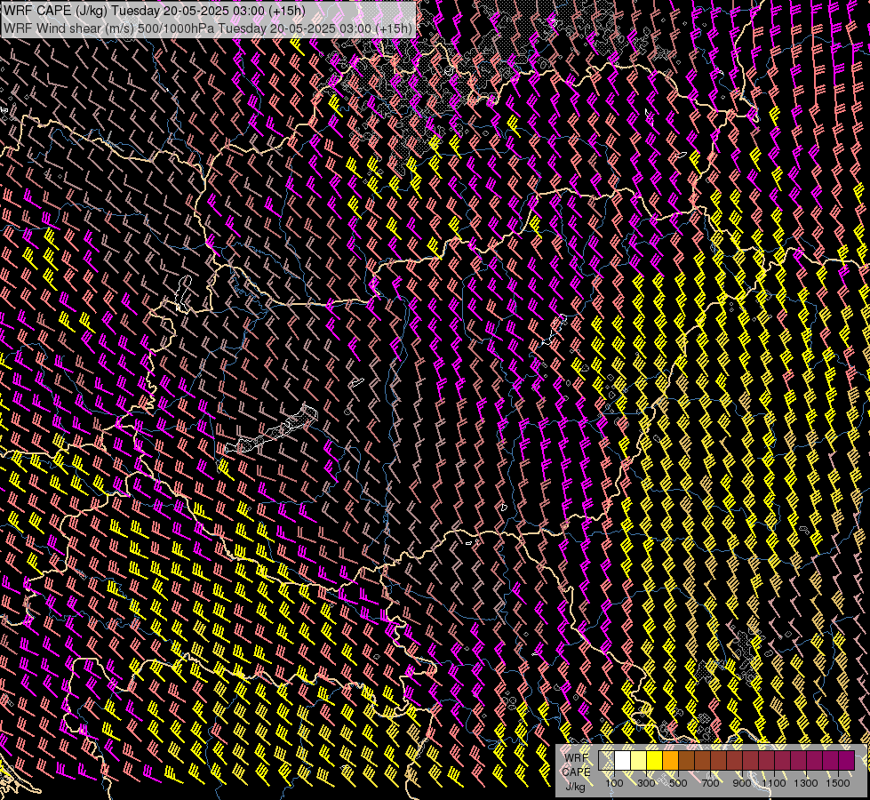Select the pale yellow CAPE legend swatch
The height and width of the screenshot is (800, 870).
click(x=639, y=760)
